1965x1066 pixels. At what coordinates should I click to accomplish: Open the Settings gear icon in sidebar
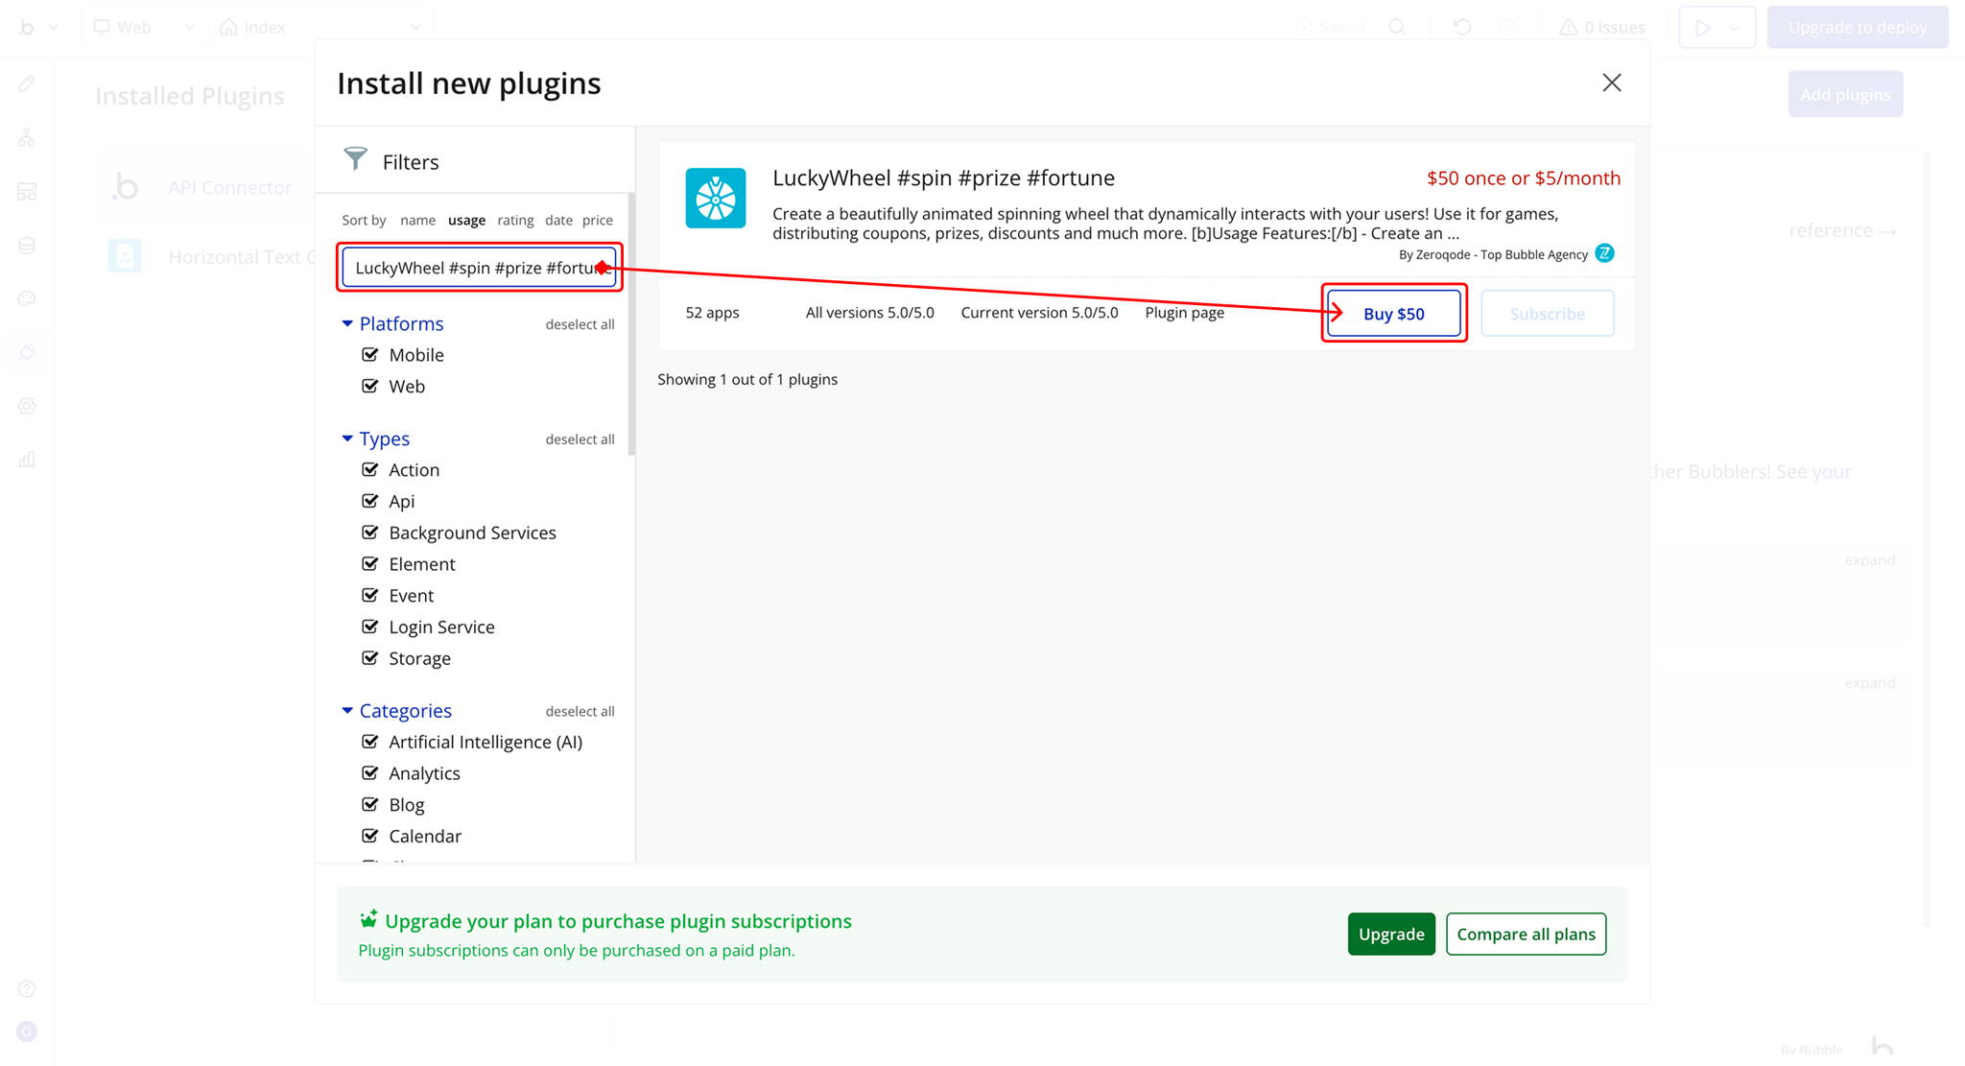(x=27, y=406)
